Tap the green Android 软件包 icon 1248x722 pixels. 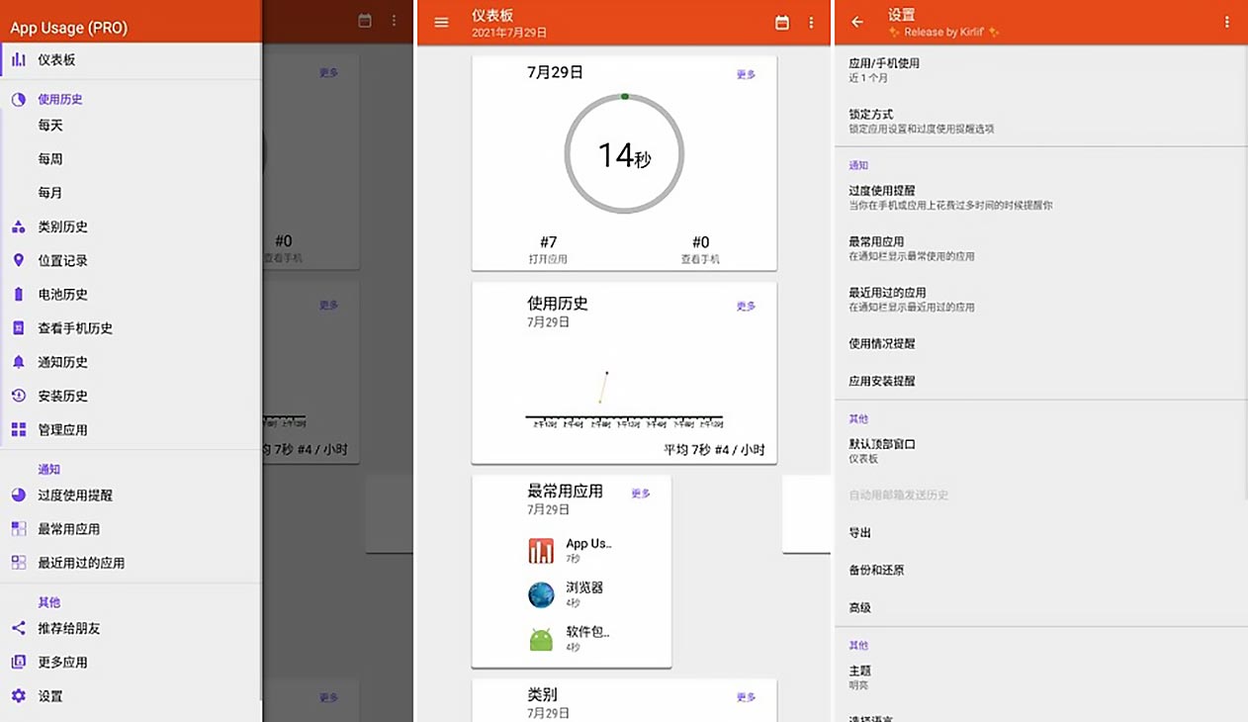540,640
